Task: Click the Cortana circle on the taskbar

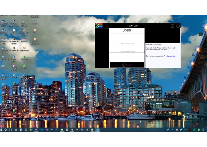Action: click(x=6, y=130)
